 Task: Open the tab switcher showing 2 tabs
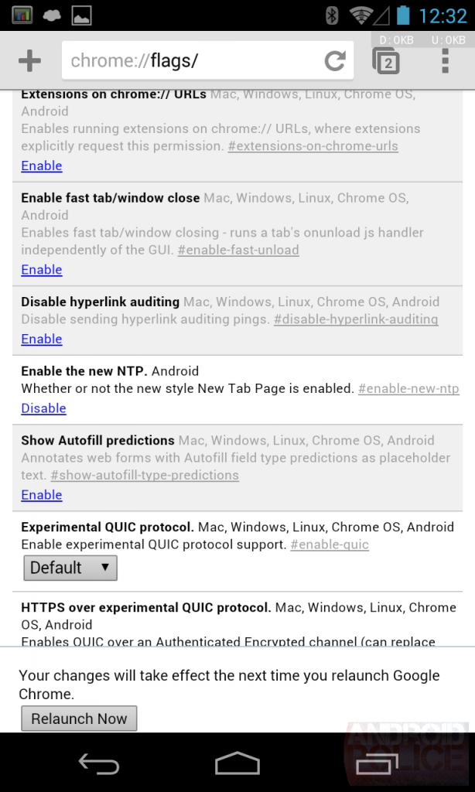(386, 61)
